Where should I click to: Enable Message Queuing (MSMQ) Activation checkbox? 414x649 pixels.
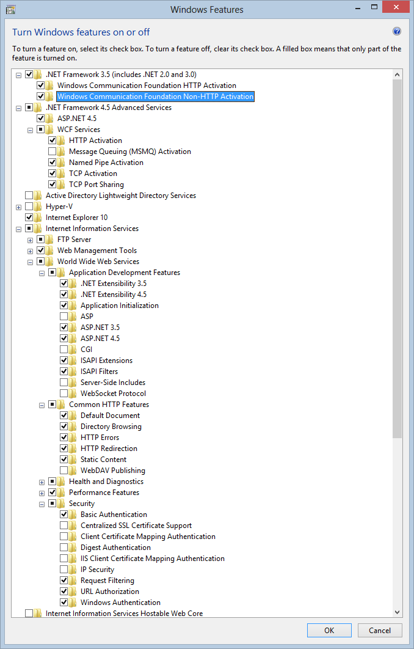tap(53, 152)
